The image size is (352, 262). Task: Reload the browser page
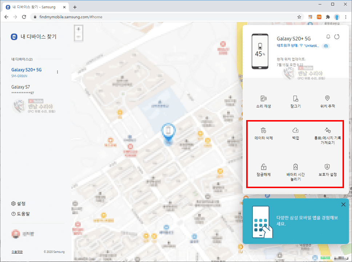[24, 17]
